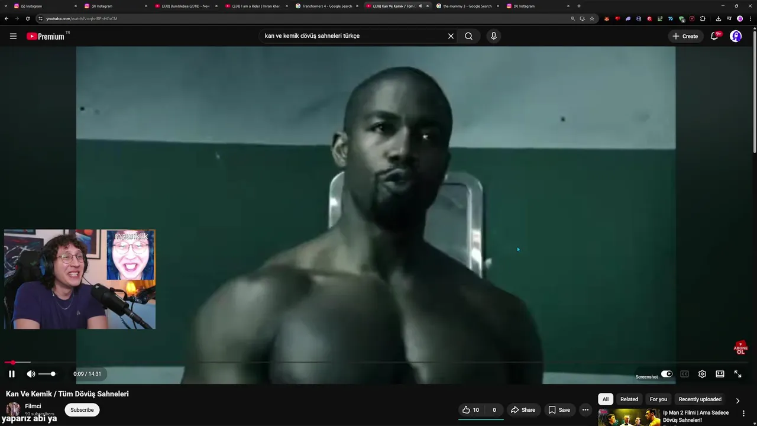Open options menu for Ip Man 2 video
The height and width of the screenshot is (426, 757).
click(744, 414)
